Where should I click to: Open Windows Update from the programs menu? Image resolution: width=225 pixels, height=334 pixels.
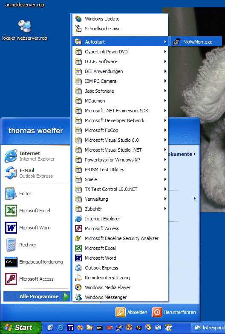tap(120, 19)
